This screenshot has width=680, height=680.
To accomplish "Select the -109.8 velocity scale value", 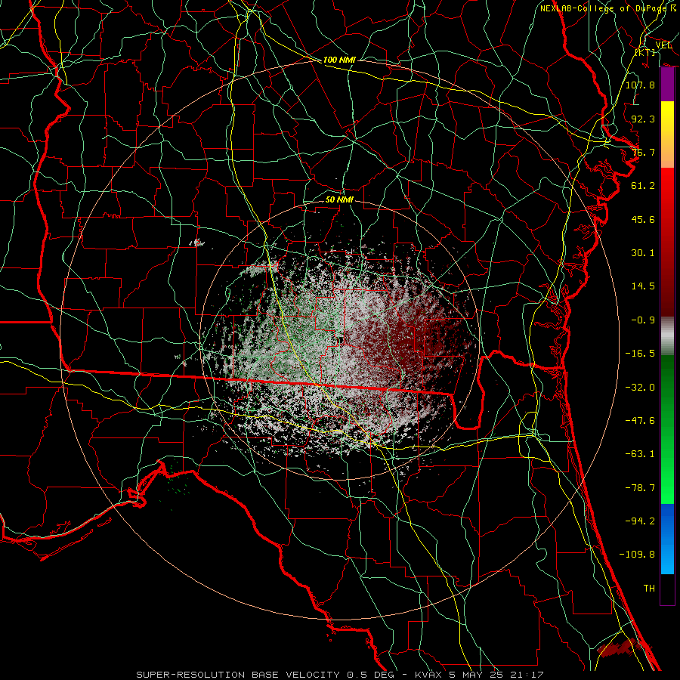I will coord(637,555).
